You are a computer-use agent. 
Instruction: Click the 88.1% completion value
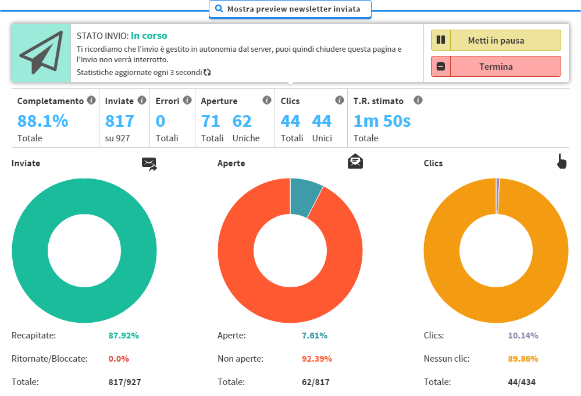[42, 121]
